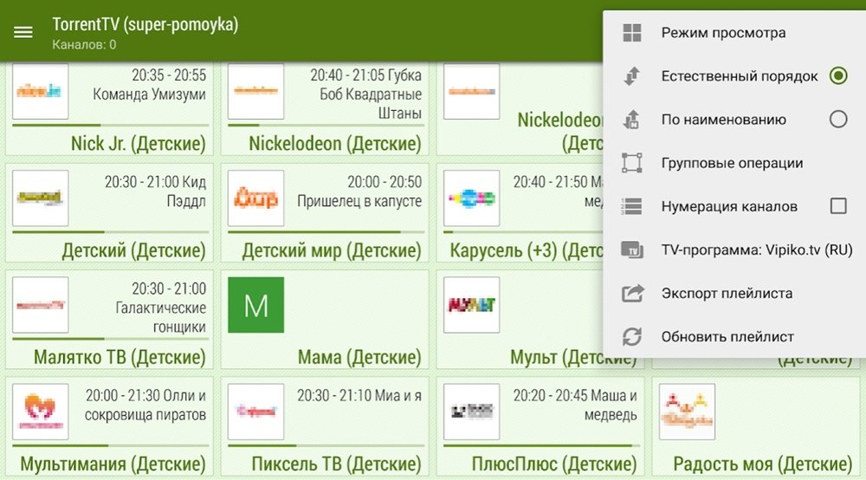Viewport: 866px width, 480px height.
Task: Click the Кид Пэддл program text
Action: click(186, 191)
